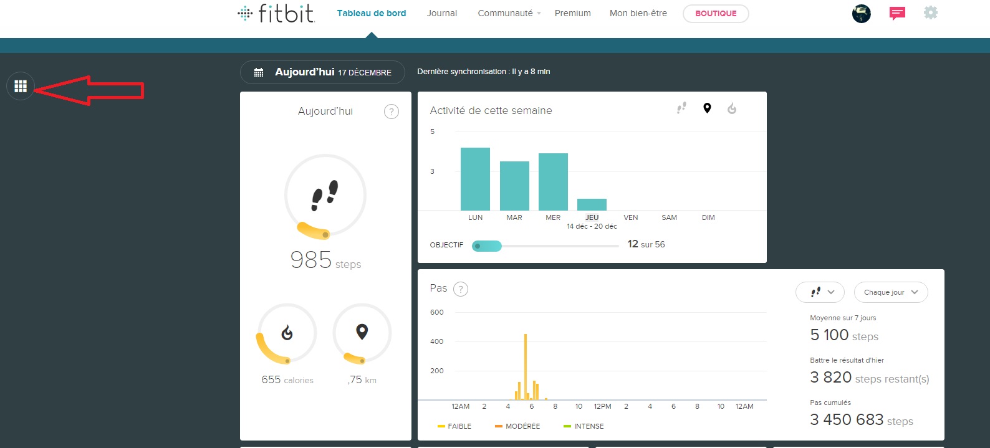Click the DIM day label
Screen dimensions: 990x448
tap(708, 217)
